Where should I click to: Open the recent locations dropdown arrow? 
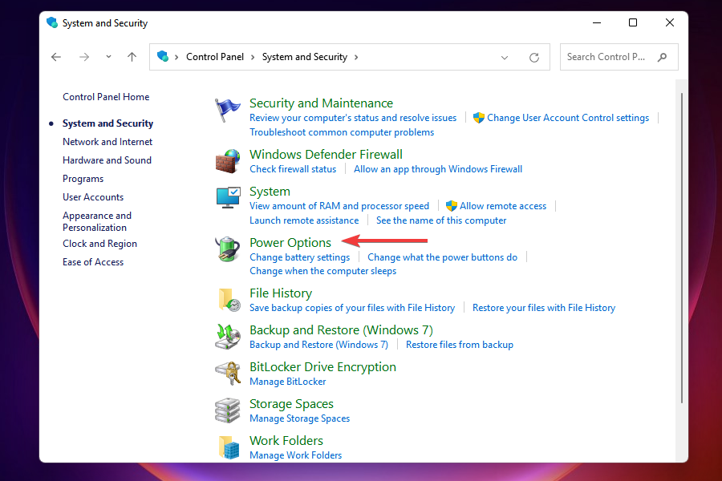point(108,57)
